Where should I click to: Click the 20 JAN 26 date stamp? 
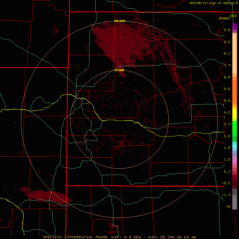click(x=171, y=237)
